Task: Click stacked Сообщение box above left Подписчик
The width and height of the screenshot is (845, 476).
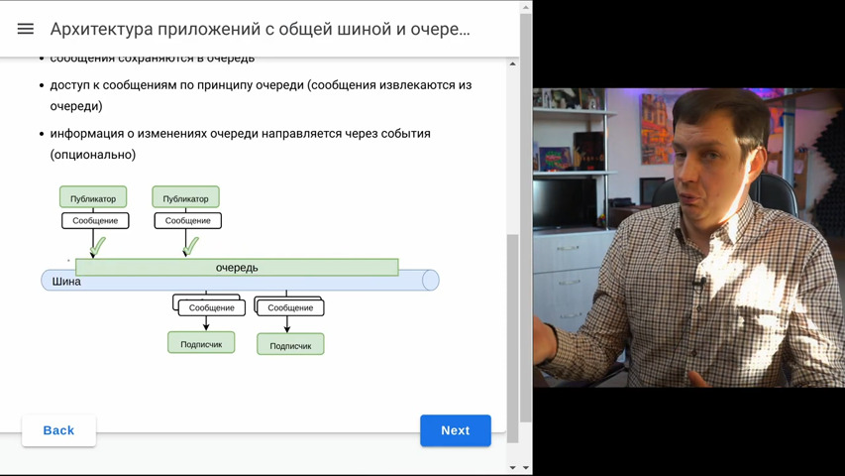Action: (210, 306)
